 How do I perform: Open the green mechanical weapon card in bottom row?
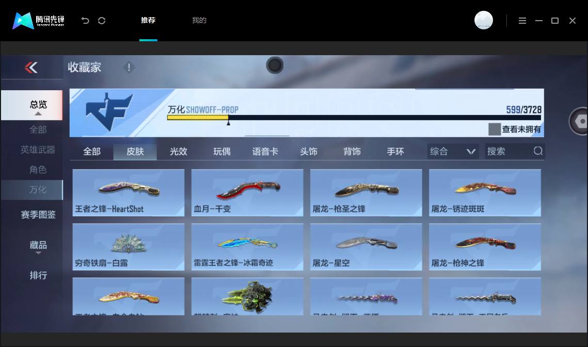click(247, 296)
